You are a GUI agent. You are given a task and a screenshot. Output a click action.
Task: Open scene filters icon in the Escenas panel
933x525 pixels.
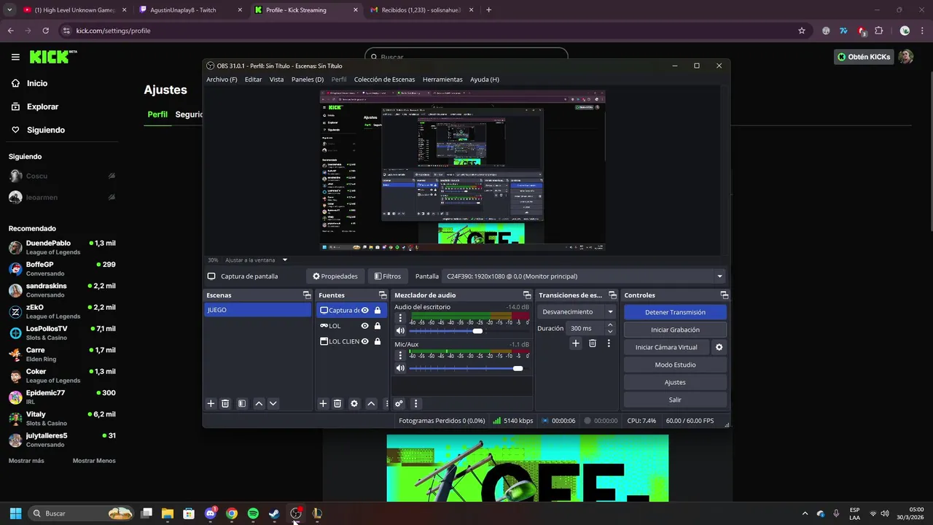[x=242, y=403]
